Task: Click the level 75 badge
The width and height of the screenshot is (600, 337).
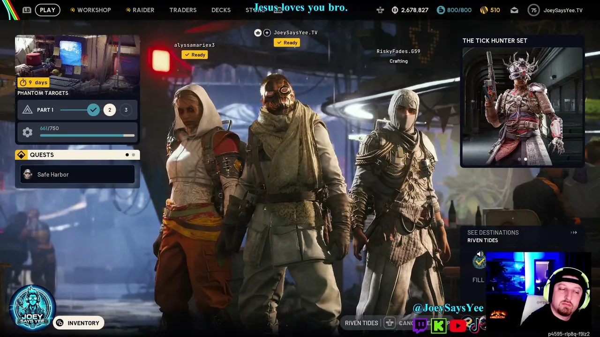Action: [x=533, y=10]
